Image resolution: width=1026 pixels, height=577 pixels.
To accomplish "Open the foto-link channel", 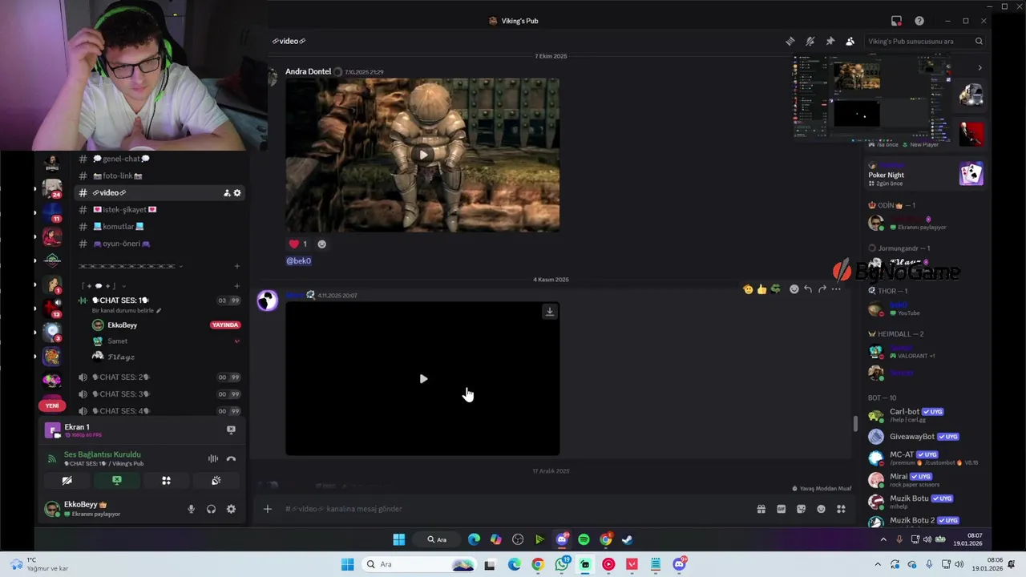I will tap(159, 176).
